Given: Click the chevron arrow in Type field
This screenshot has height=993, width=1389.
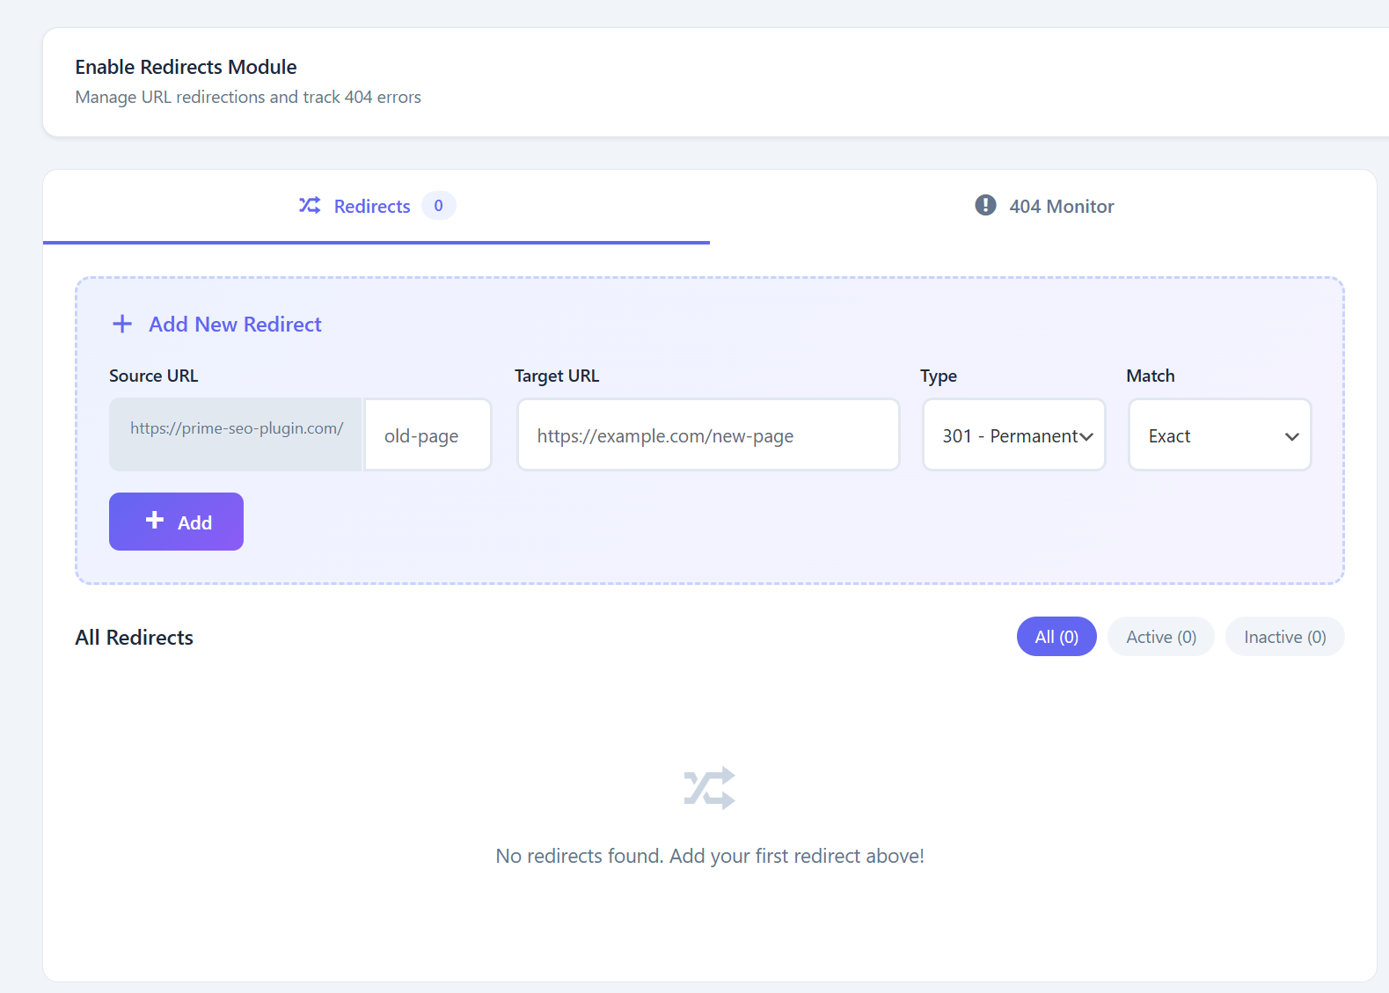Looking at the screenshot, I should click(x=1086, y=437).
